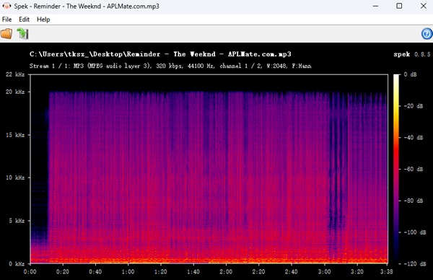Click the spectrogram plot area
Viewport: 433px width, 280px height.
[x=209, y=169]
